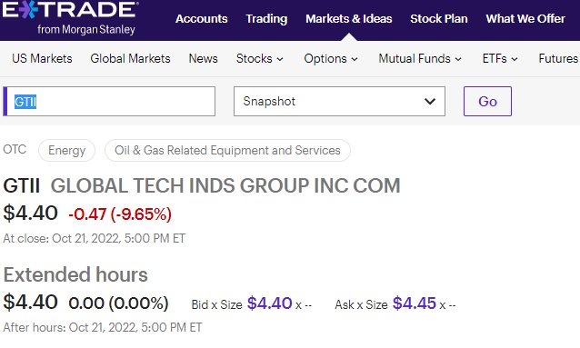
Task: Click the E*TRADE from Morgan Stanley logo
Action: (69, 18)
